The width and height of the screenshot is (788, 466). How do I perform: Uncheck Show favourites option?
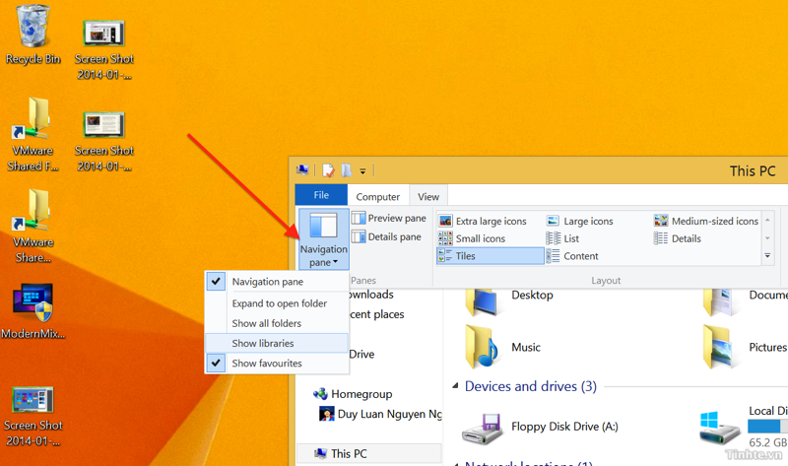pyautogui.click(x=266, y=364)
